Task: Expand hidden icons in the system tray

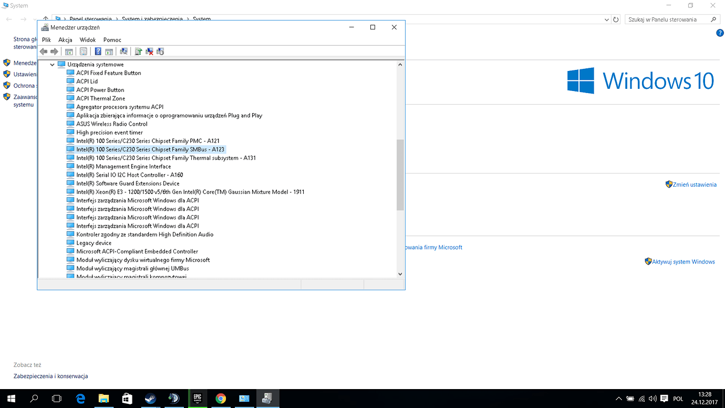Action: pyautogui.click(x=618, y=398)
